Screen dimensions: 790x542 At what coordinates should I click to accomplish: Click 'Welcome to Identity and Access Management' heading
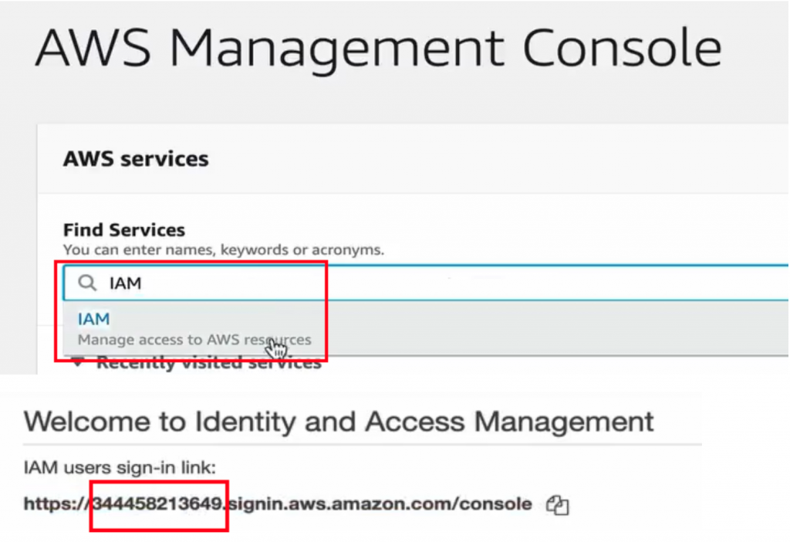coord(339,422)
